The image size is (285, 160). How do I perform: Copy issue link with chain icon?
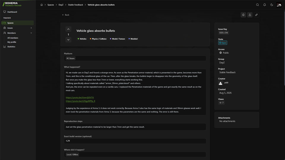[x=256, y=15]
